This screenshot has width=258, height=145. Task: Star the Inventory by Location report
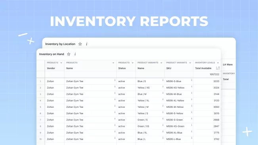(80, 44)
